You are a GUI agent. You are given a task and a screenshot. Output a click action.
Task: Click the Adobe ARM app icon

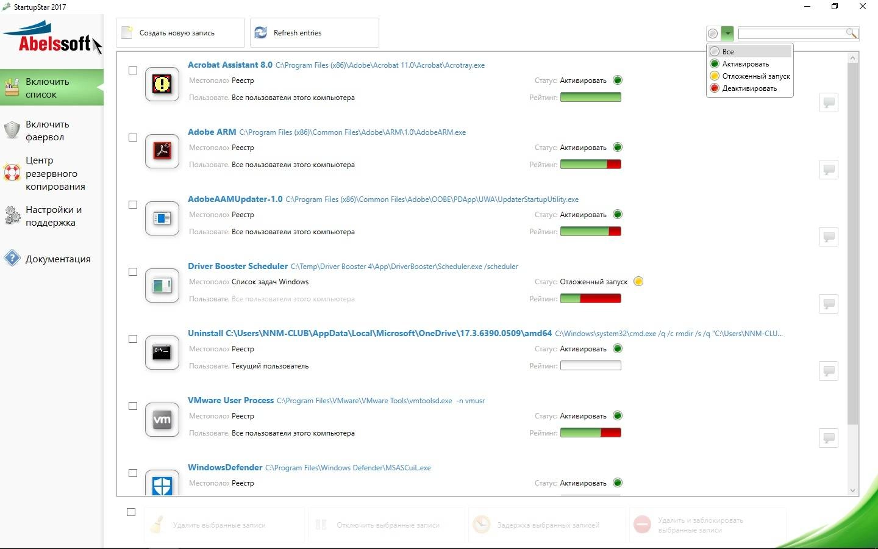[x=162, y=151]
